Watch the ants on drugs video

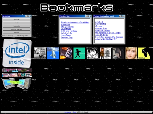(101, 35)
